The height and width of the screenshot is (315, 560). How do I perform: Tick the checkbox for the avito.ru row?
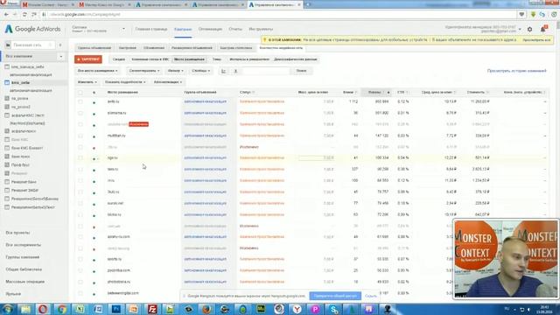[x=80, y=101]
